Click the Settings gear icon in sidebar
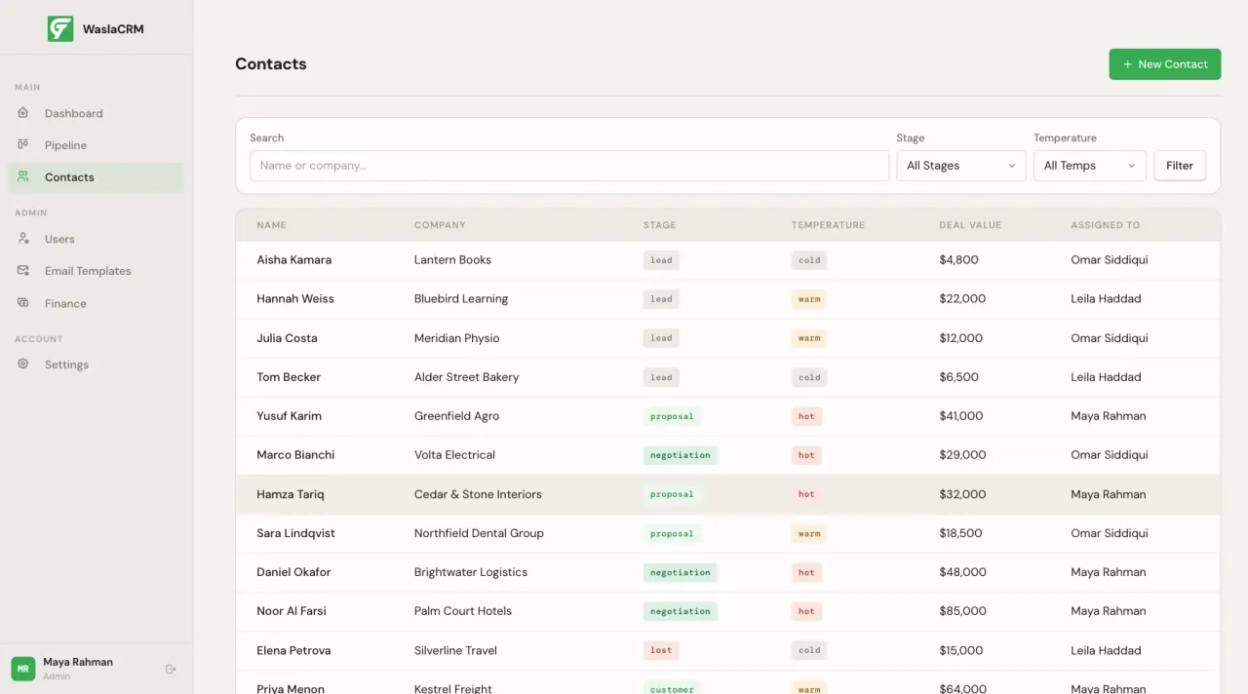 coord(23,365)
